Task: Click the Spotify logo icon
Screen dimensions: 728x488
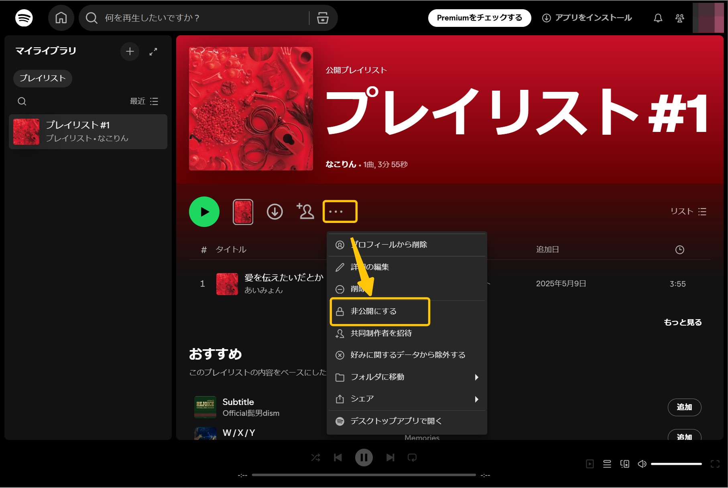Action: (x=24, y=18)
